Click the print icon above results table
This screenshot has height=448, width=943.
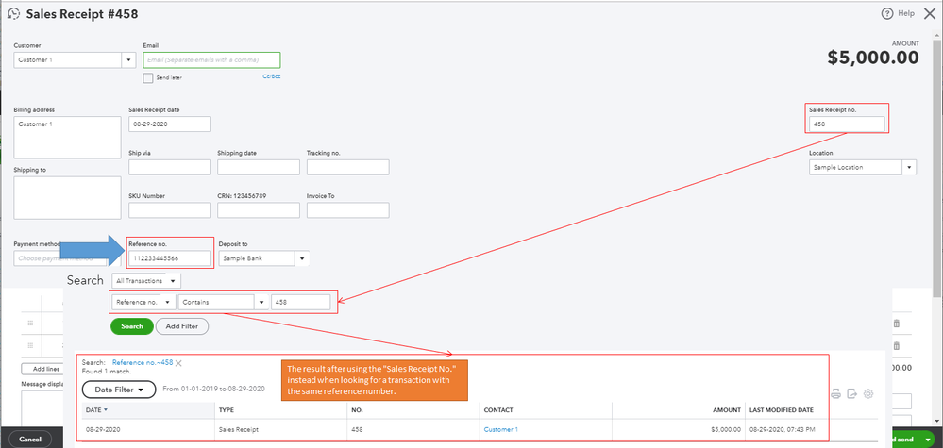(836, 394)
